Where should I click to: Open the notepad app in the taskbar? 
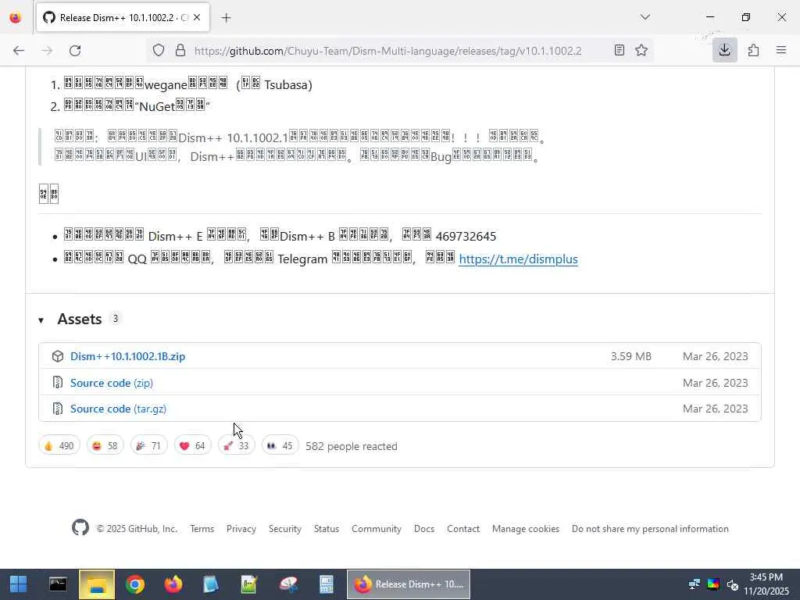tap(211, 584)
